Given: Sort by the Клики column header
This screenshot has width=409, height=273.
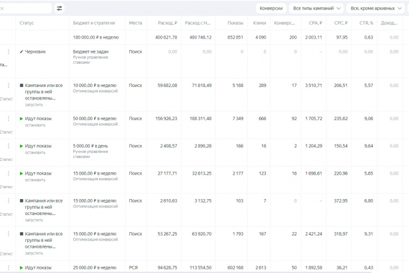Looking at the screenshot, I should tap(259, 23).
